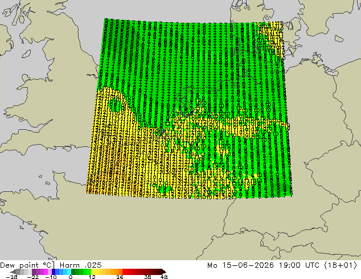Select the dark blue swatch above -10
The height and width of the screenshot is (279, 361).
point(54,272)
